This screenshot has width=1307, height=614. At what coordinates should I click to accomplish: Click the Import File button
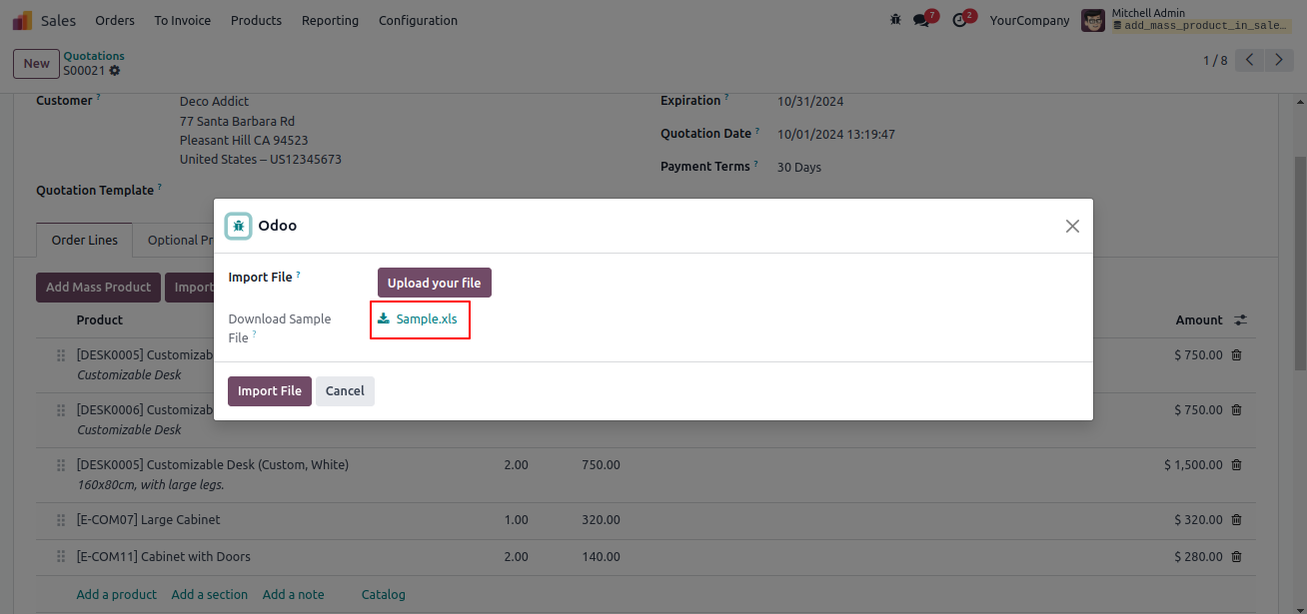tap(270, 390)
